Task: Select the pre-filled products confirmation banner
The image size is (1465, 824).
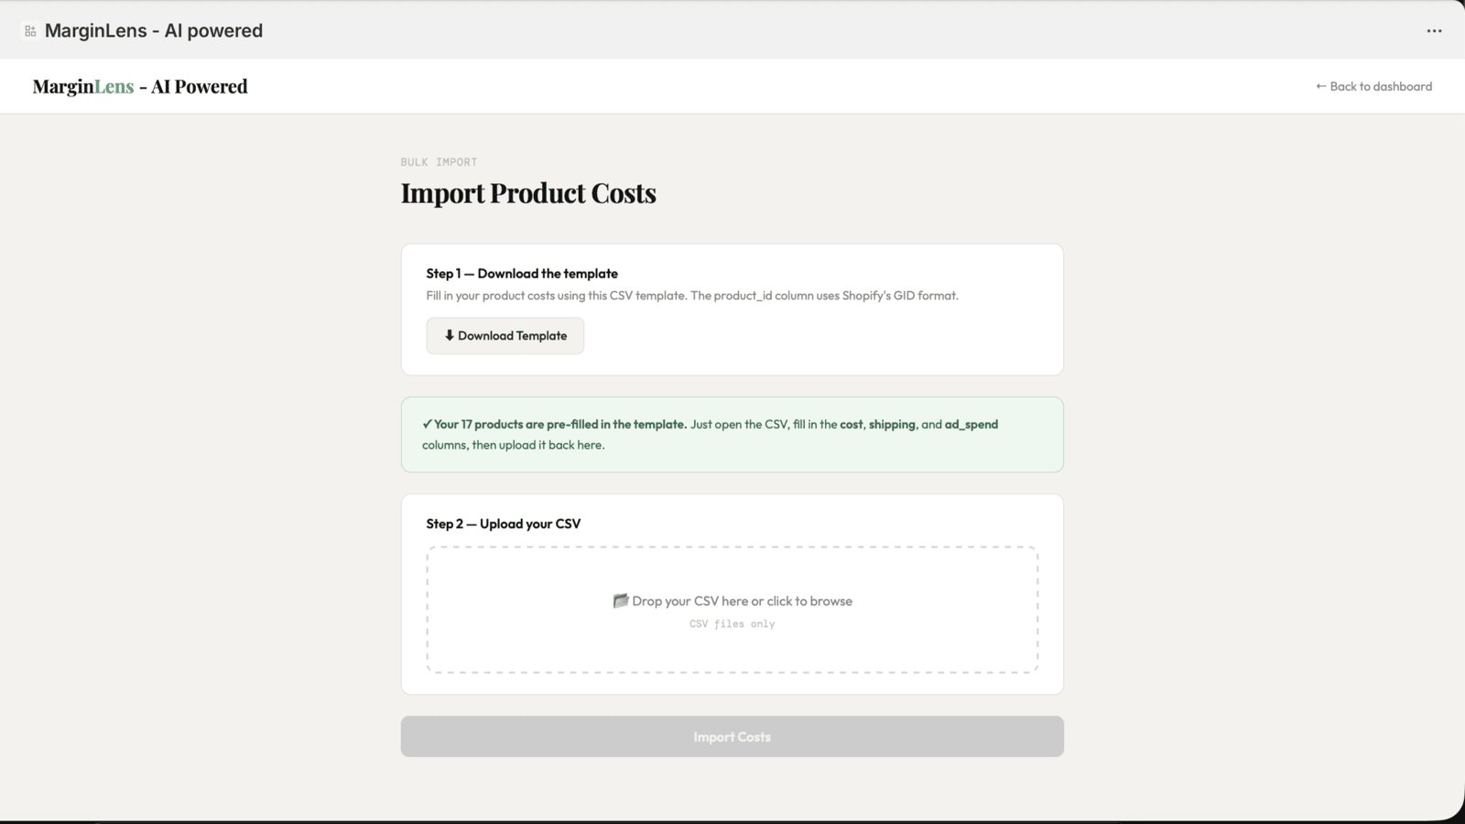Action: [732, 434]
